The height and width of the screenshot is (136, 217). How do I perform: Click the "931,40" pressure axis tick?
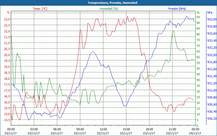(212, 76)
